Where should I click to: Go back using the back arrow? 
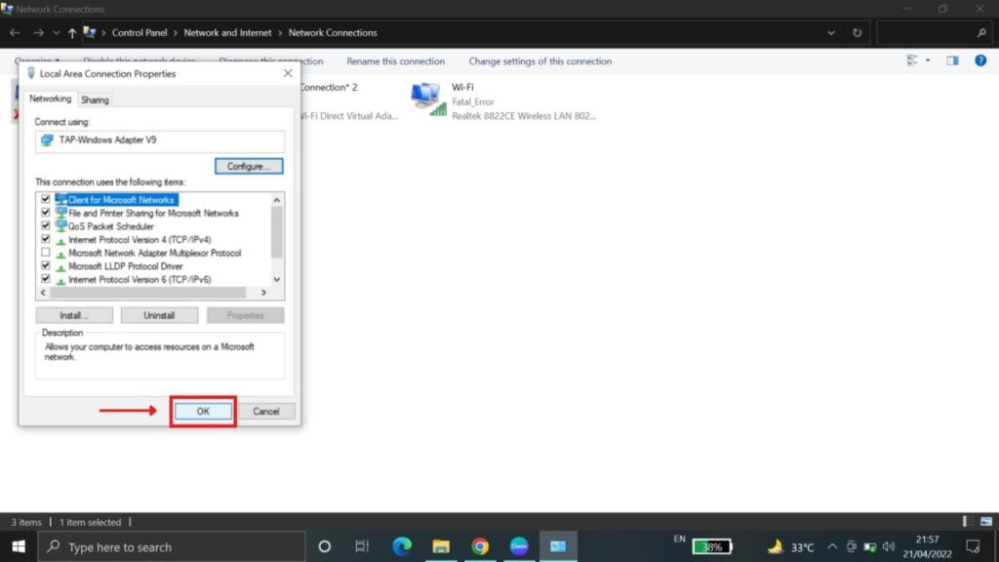(16, 32)
